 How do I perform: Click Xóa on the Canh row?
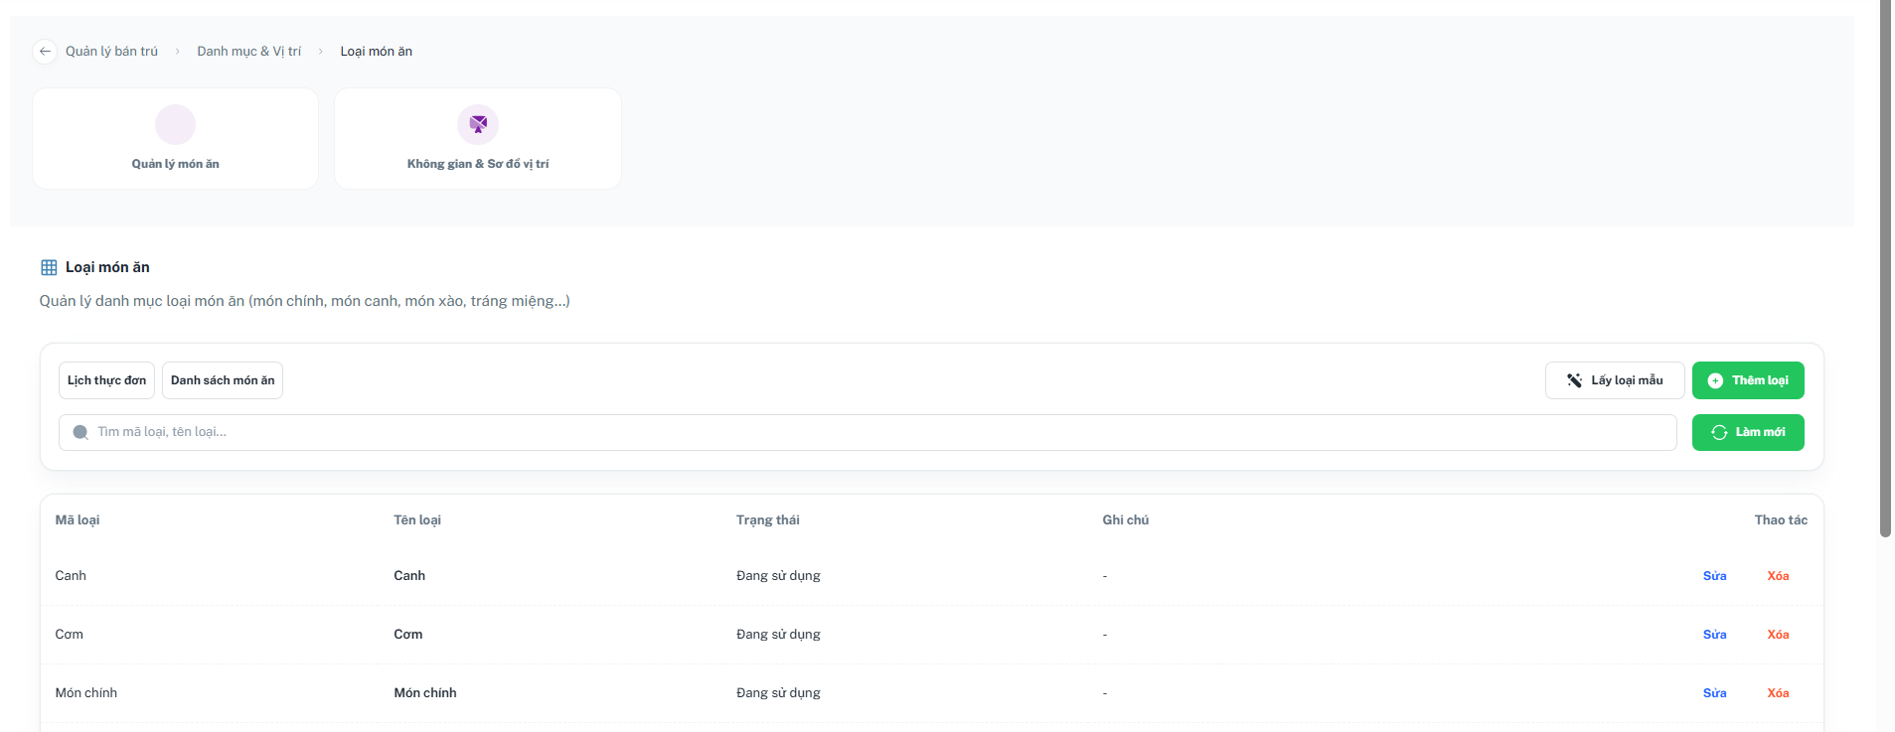(1778, 576)
